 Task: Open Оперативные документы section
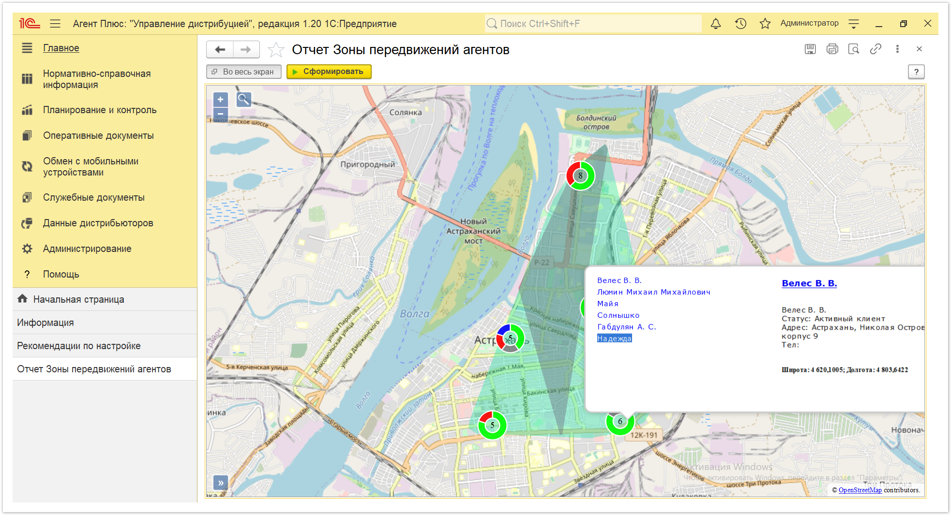click(x=98, y=135)
